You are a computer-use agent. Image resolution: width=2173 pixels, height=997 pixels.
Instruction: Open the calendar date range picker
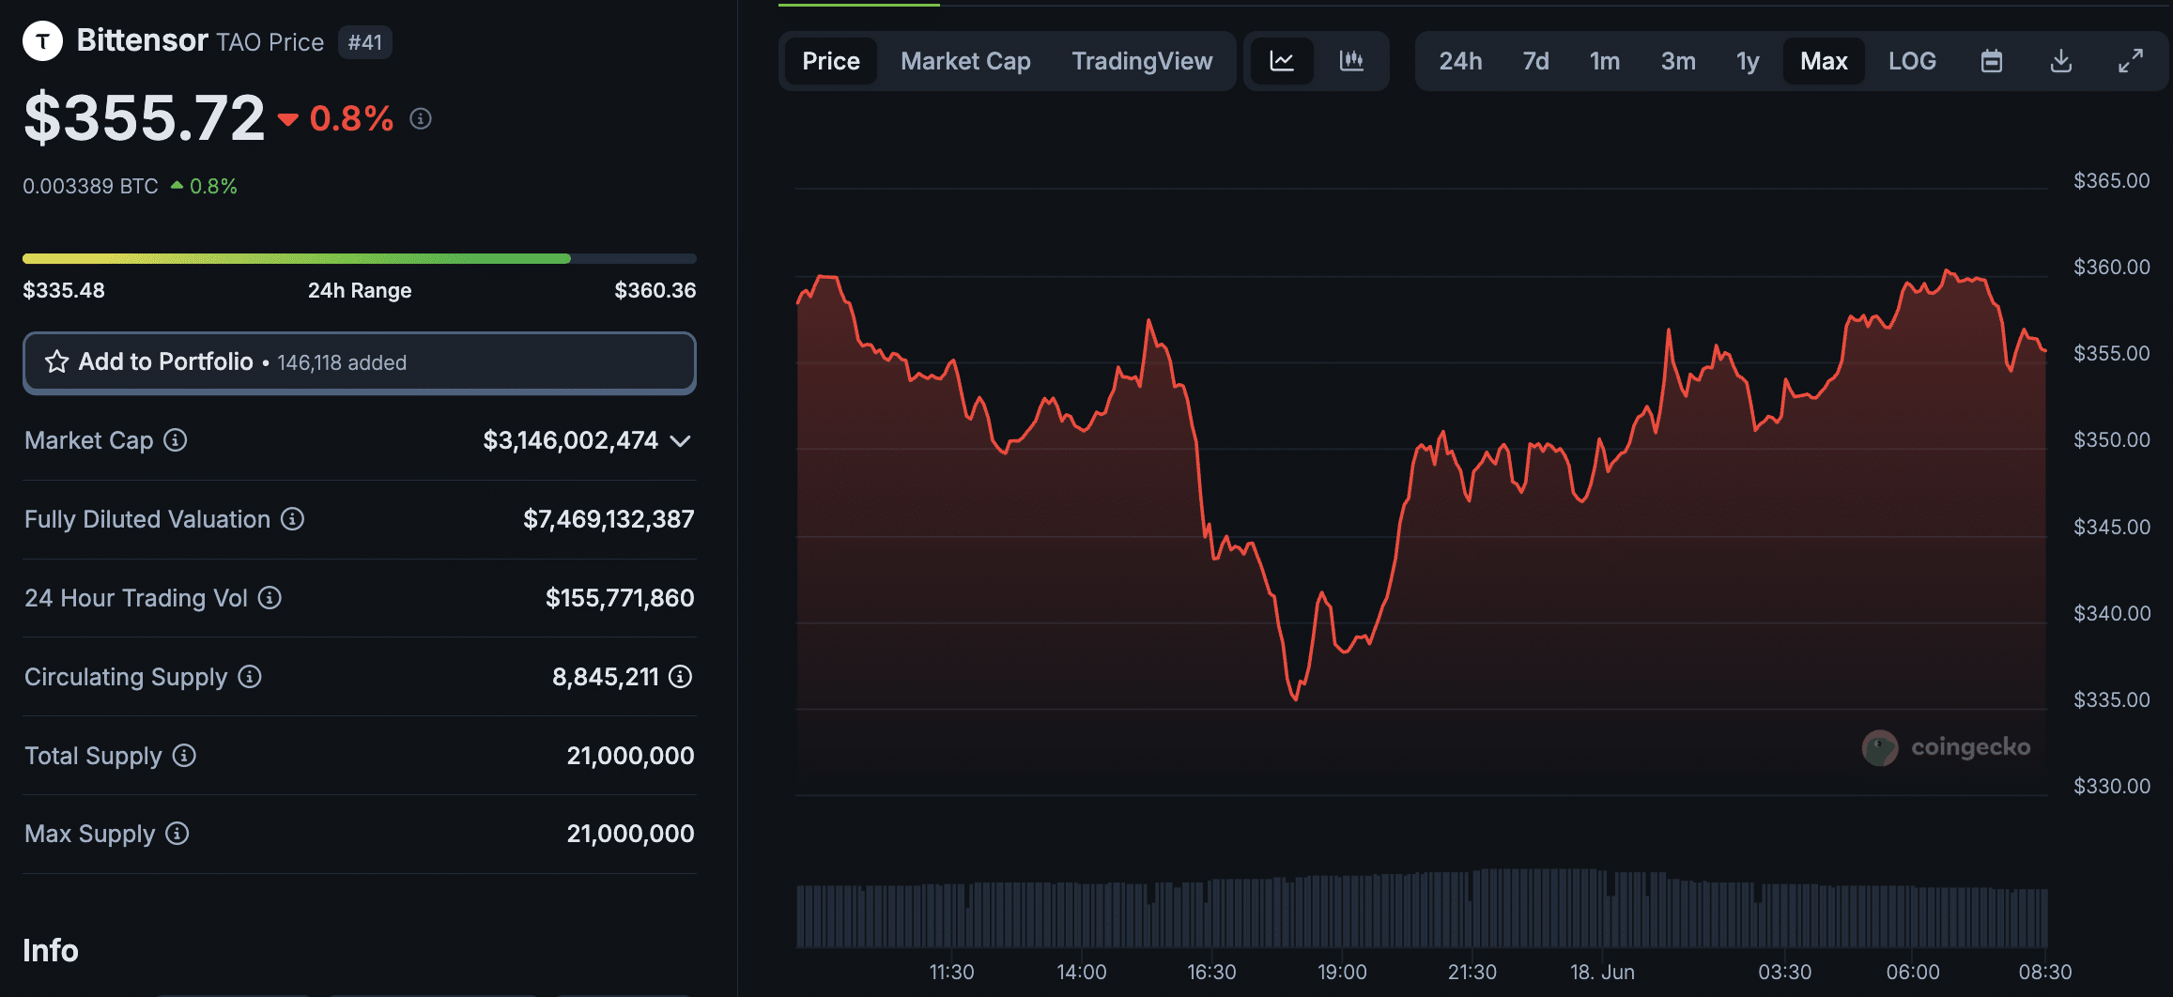(1992, 61)
